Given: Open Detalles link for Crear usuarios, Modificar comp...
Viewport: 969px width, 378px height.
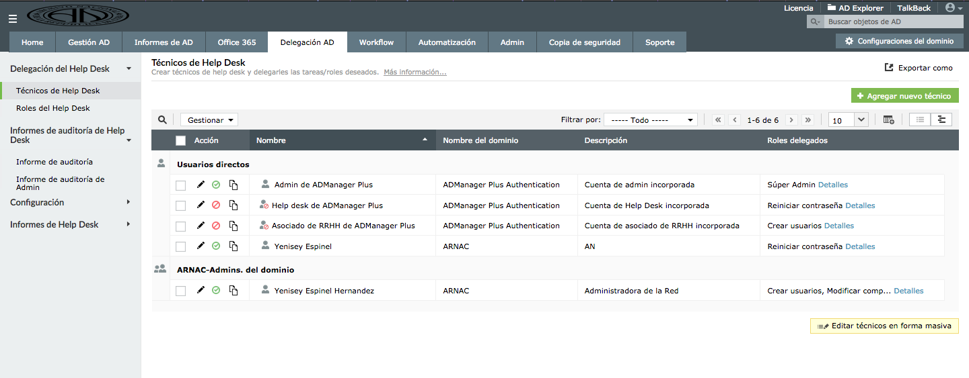Looking at the screenshot, I should click(908, 291).
